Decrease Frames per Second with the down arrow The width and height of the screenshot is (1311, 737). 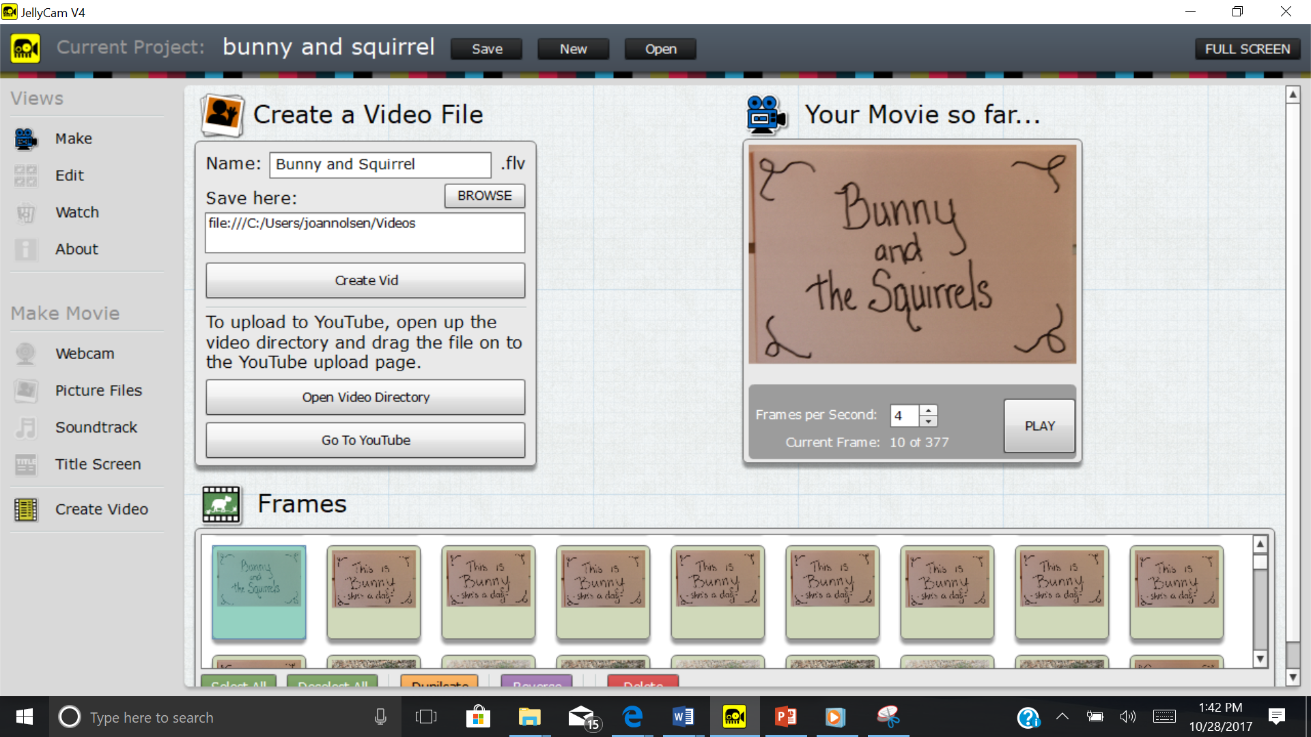[x=929, y=421]
